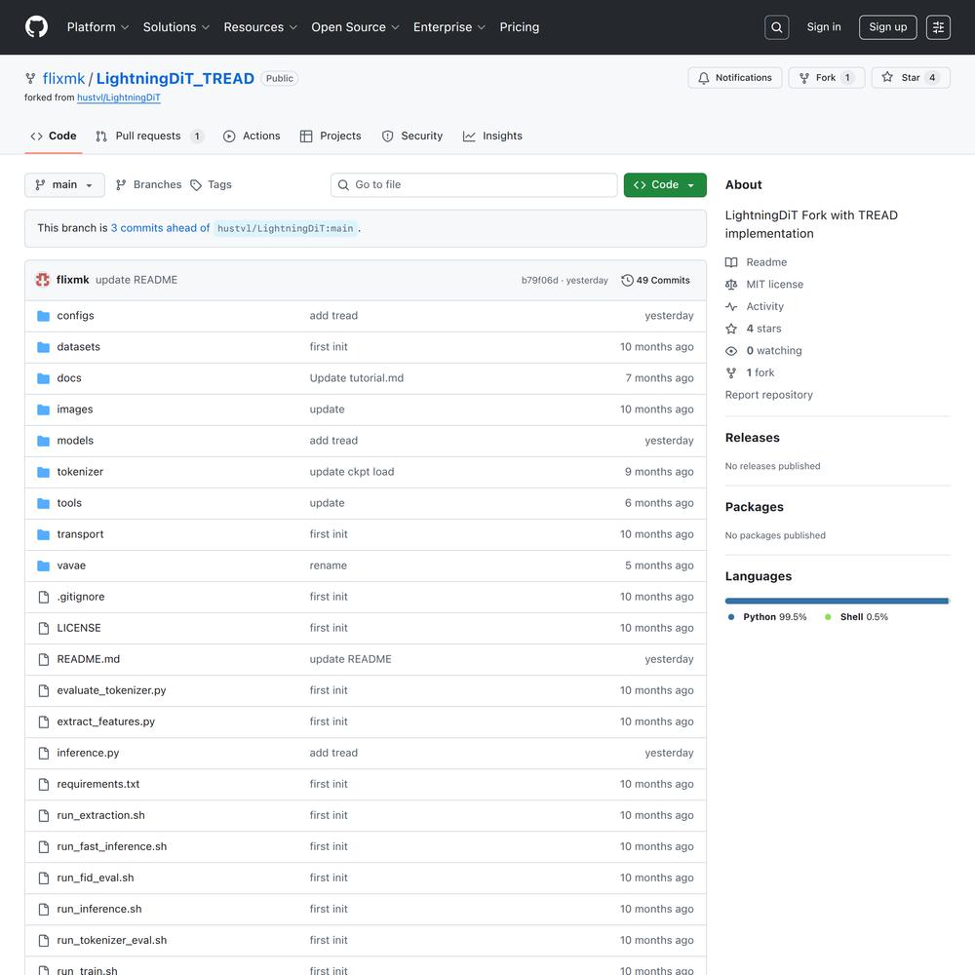The image size is (975, 975).
Task: Open the 49 Commits history
Action: coord(655,280)
